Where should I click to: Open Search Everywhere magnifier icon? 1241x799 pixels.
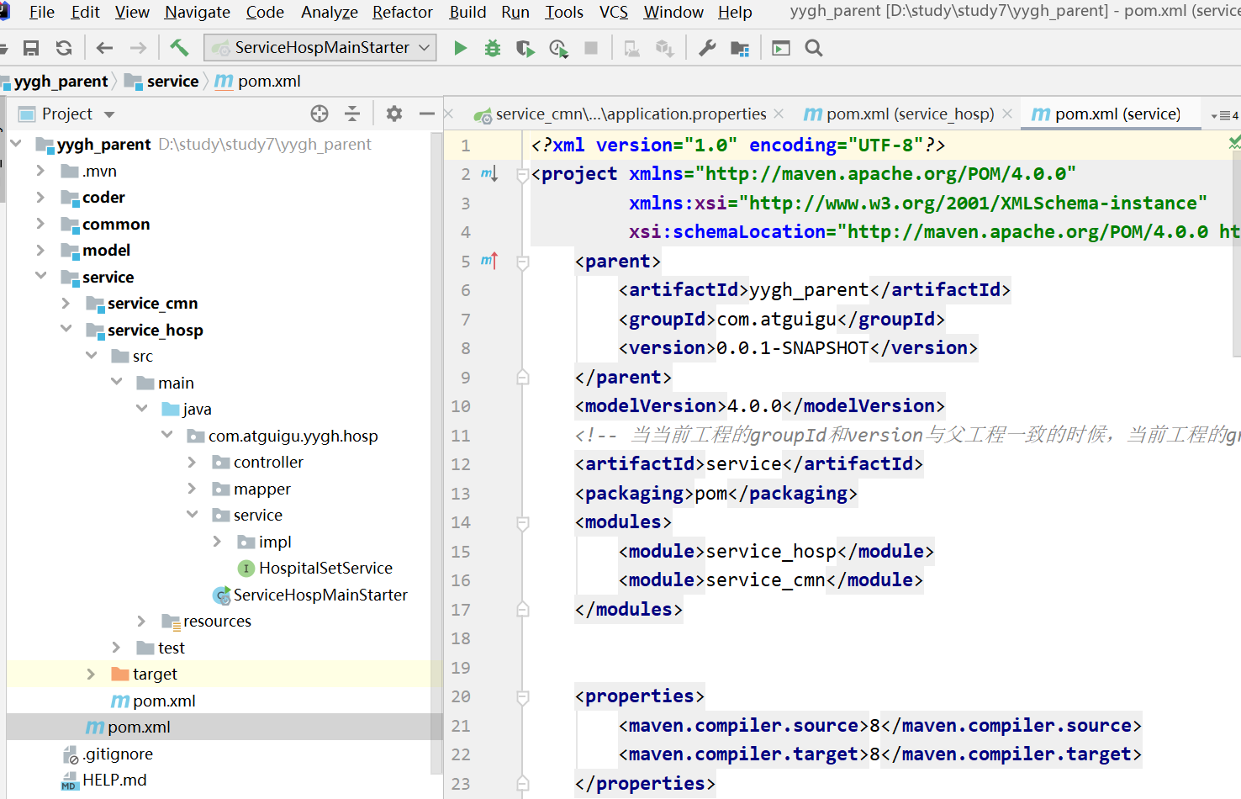pyautogui.click(x=814, y=48)
